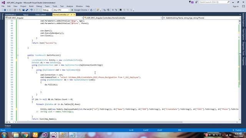Image resolution: width=246 pixels, height=138 pixels.
Task: Click the Open File toolbar icon
Action: click(20, 10)
